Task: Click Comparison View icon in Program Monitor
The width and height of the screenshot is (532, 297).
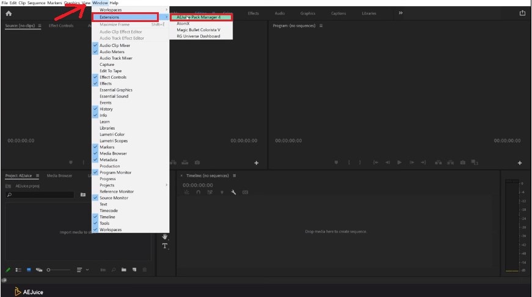Action: (475, 163)
